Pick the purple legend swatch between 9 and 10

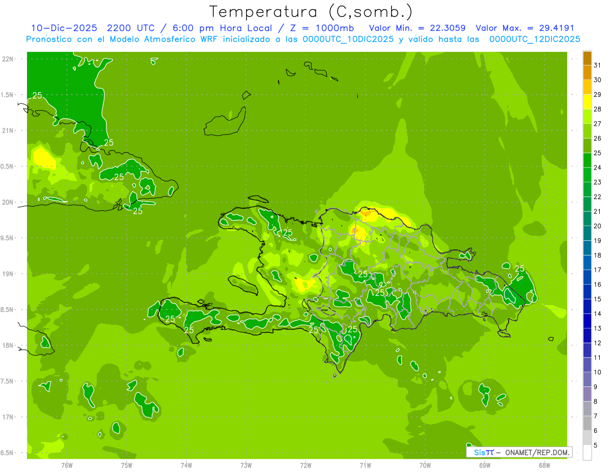coord(587,379)
